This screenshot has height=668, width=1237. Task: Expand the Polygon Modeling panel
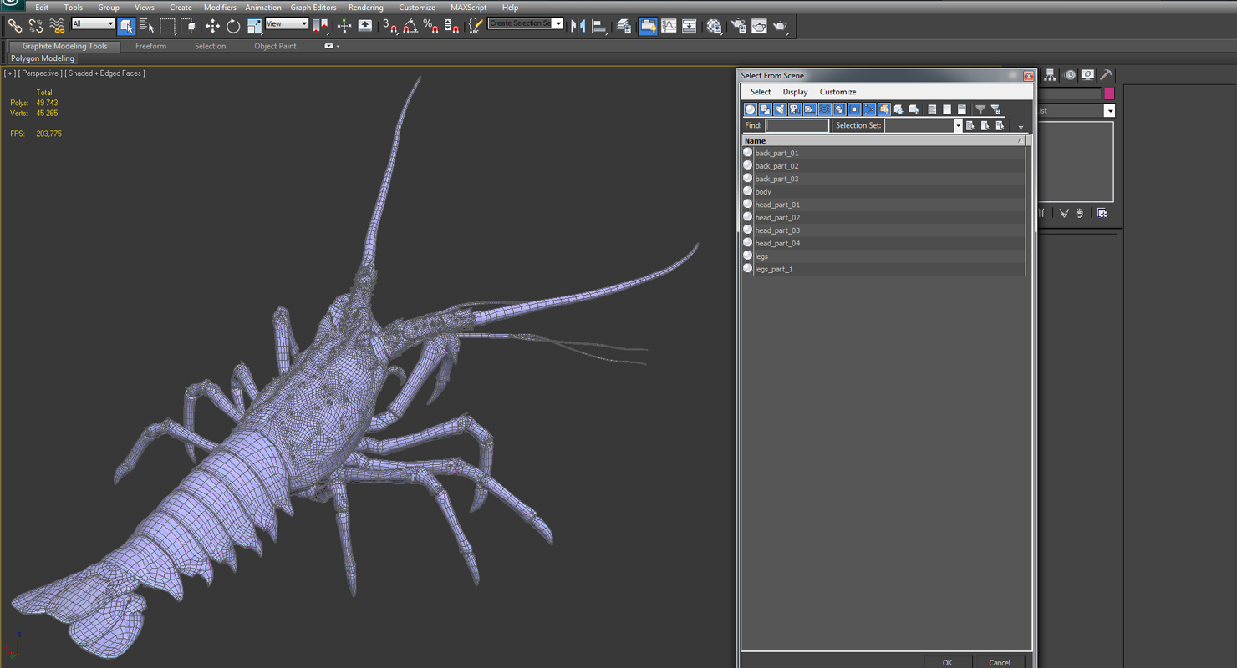click(x=43, y=58)
